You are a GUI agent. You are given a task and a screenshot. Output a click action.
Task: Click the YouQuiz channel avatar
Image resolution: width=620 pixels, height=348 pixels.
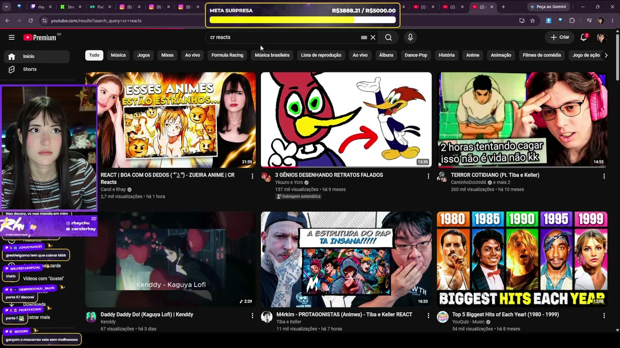tap(443, 317)
